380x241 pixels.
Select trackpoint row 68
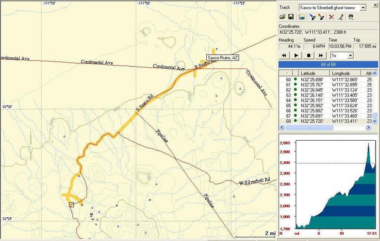(325, 121)
